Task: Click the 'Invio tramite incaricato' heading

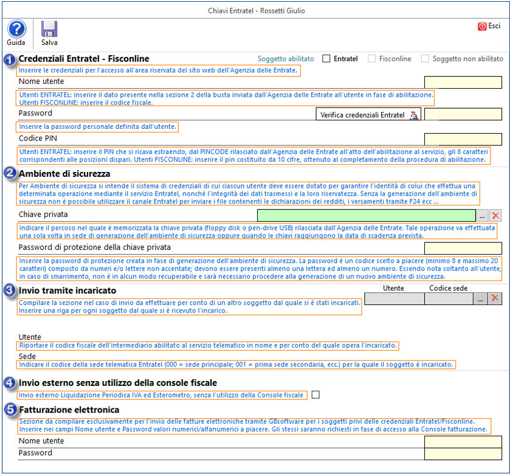Action: pyautogui.click(x=67, y=290)
